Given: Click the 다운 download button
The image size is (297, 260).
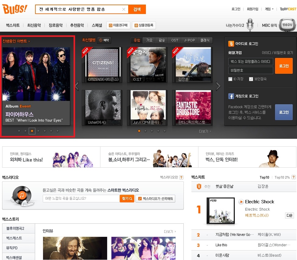Looking at the screenshot, I should pyautogui.click(x=289, y=215).
